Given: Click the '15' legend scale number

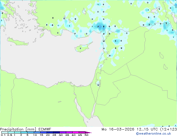Looking at the screenshot, I should coord(41,135).
